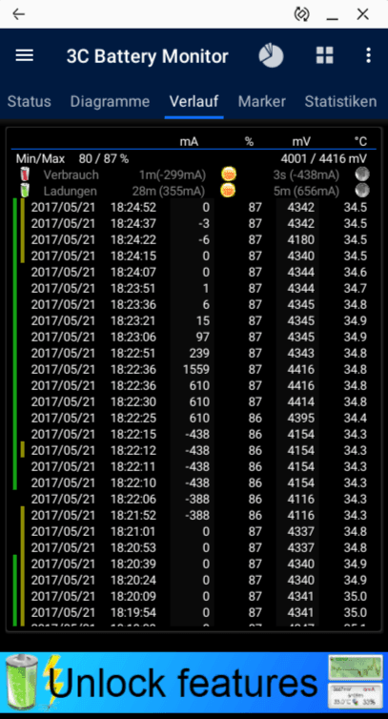Go back with the arrow icon
Screen dimensions: 388x719
(19, 14)
